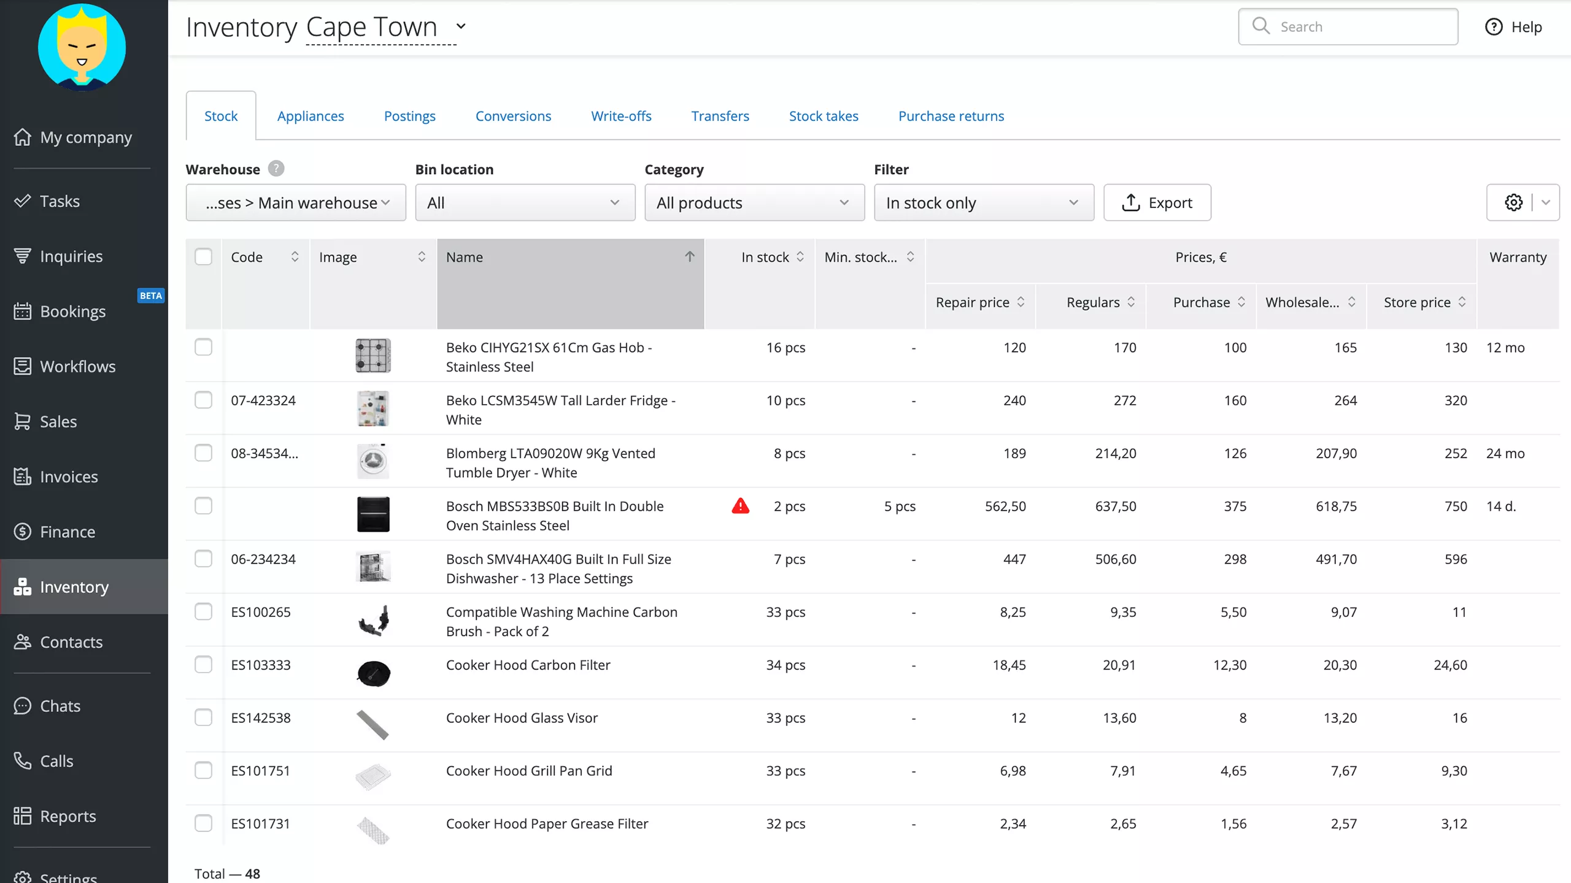Open the Stock takes tab
This screenshot has width=1571, height=883.
(824, 116)
